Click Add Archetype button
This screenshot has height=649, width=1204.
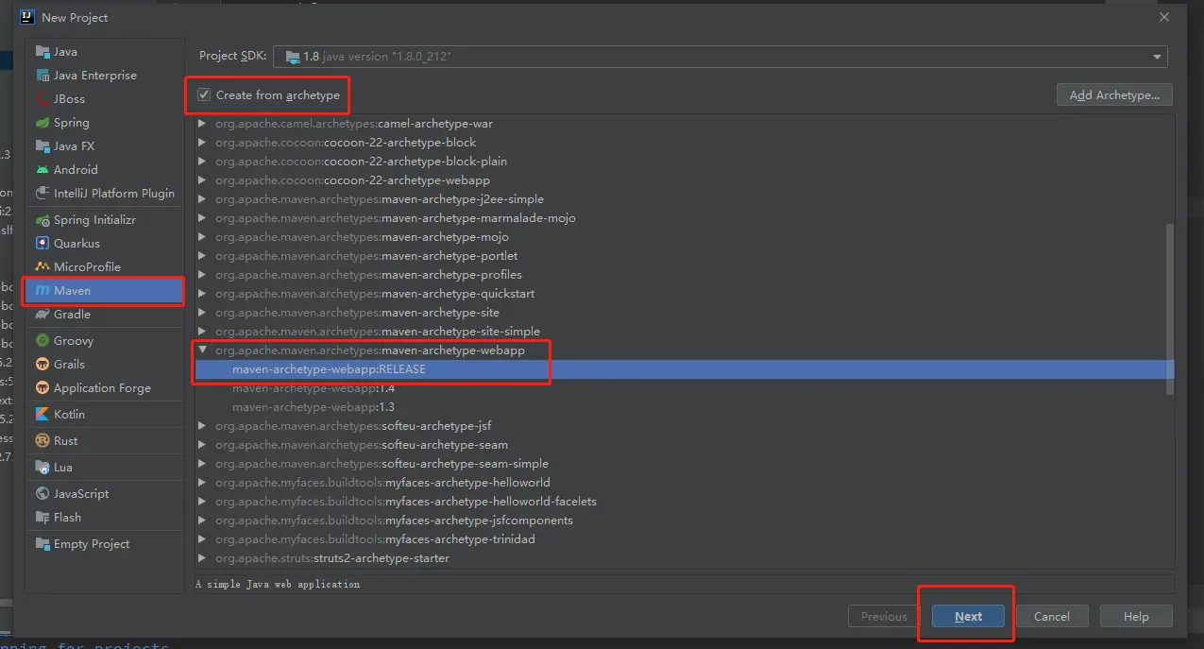pyautogui.click(x=1115, y=95)
